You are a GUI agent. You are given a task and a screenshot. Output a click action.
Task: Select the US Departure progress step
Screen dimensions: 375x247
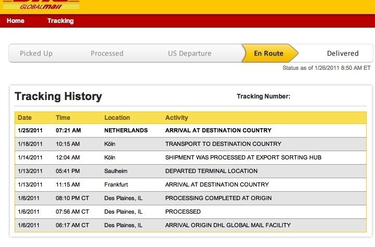pyautogui.click(x=189, y=53)
